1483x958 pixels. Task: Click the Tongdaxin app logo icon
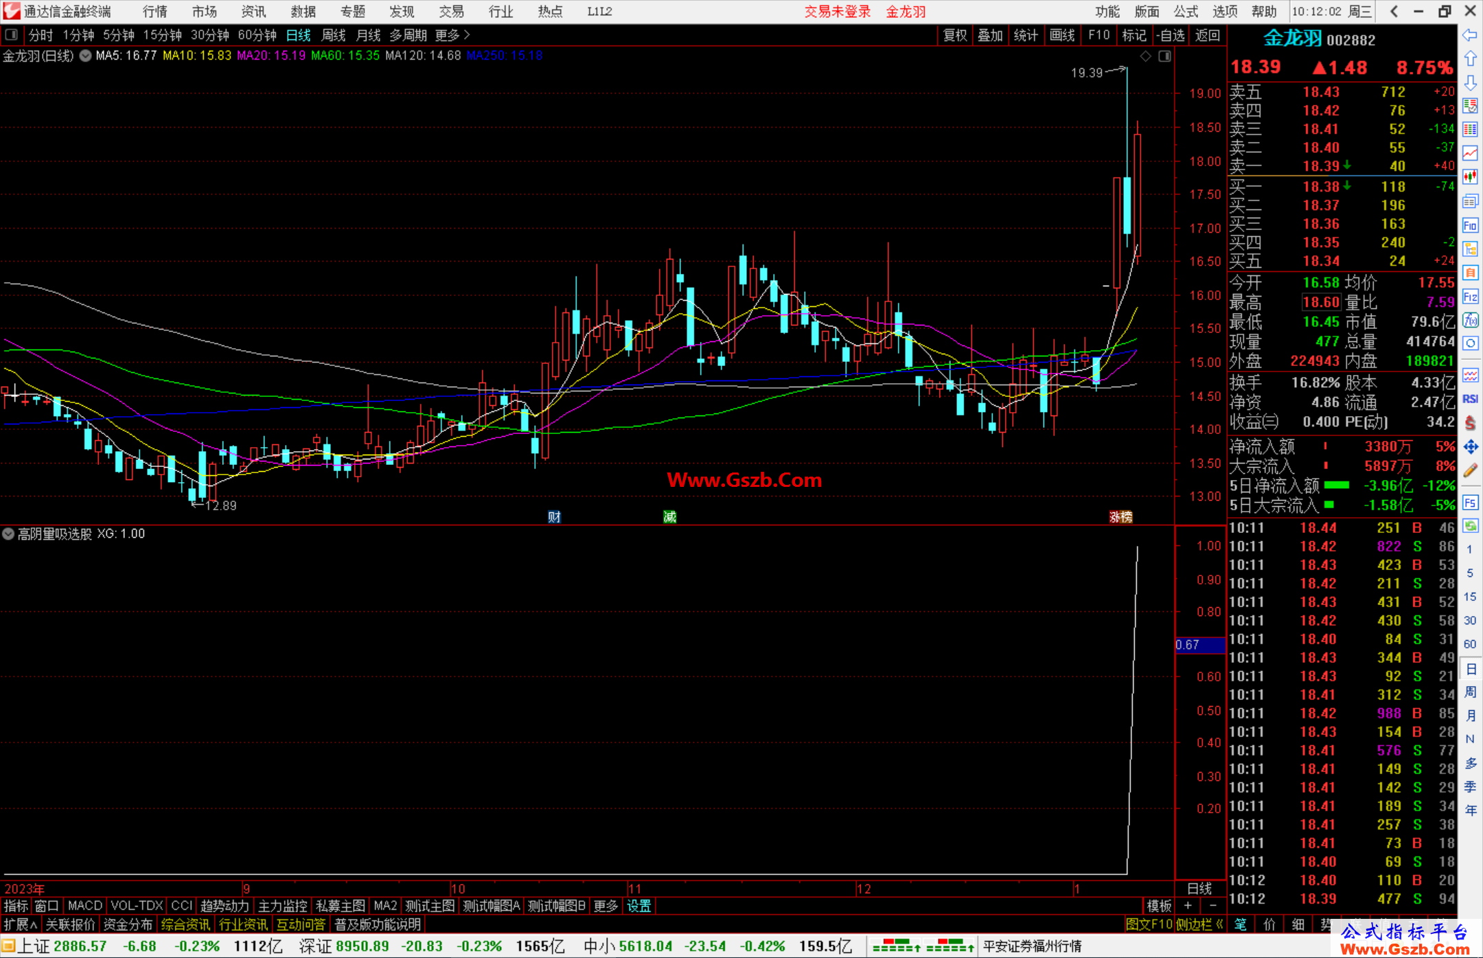(12, 11)
